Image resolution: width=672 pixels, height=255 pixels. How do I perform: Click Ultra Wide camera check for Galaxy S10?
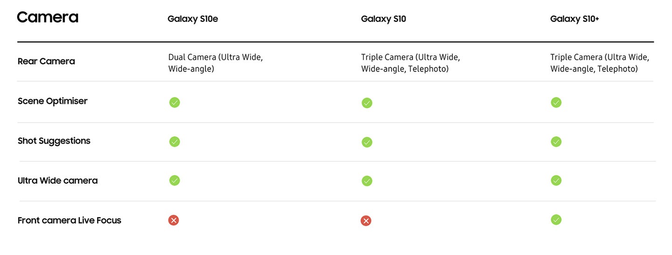[367, 181]
